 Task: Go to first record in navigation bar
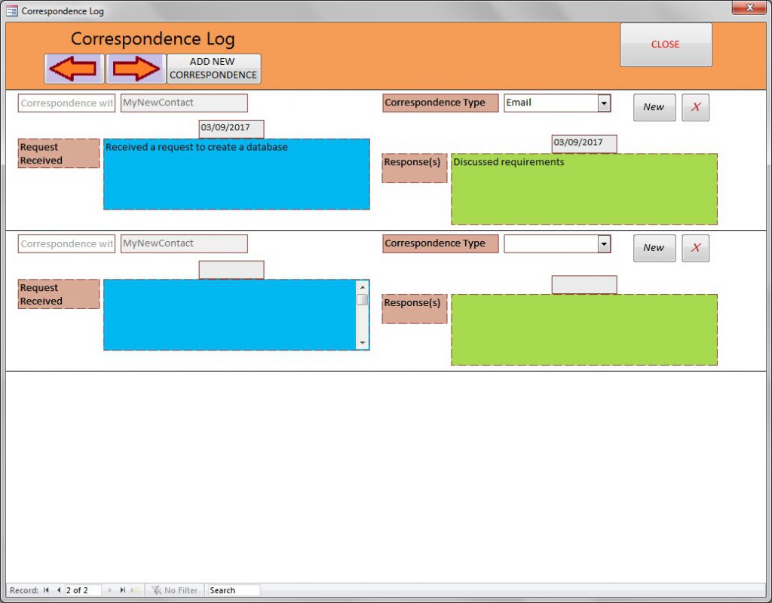pyautogui.click(x=46, y=590)
